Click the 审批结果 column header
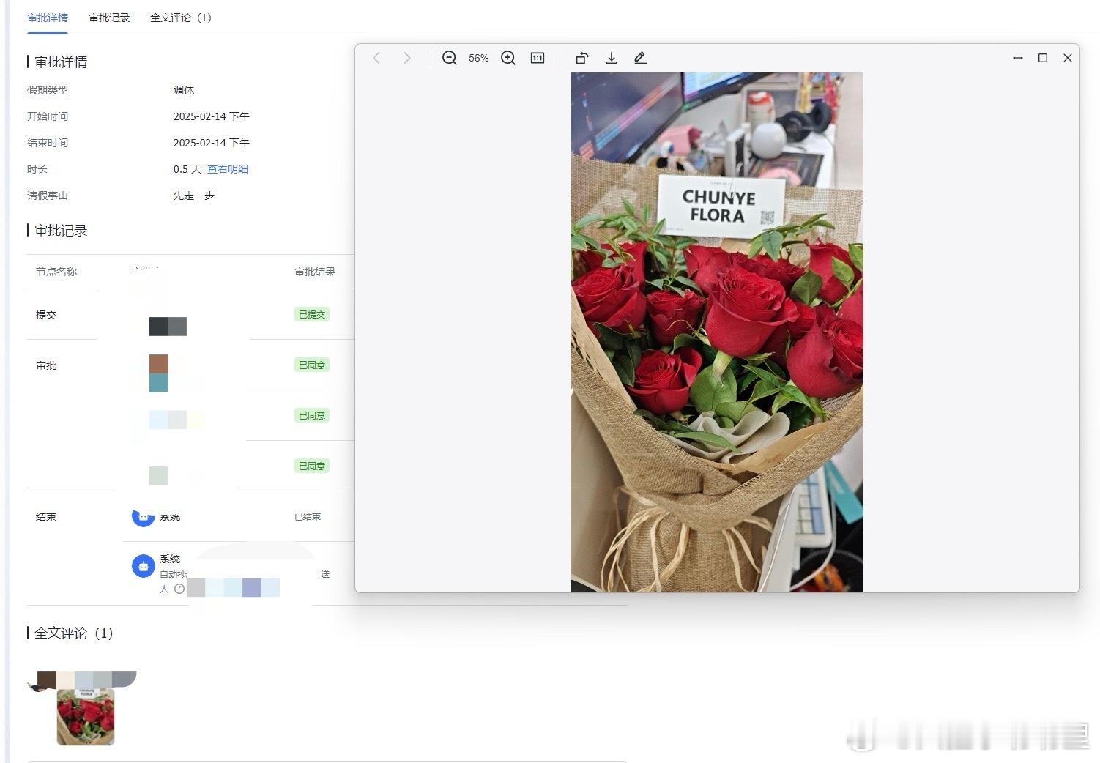Image resolution: width=1100 pixels, height=763 pixels. [315, 272]
